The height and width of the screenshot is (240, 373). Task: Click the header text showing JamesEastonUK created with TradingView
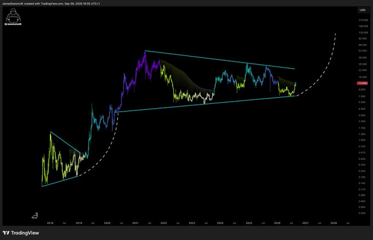coord(51,4)
